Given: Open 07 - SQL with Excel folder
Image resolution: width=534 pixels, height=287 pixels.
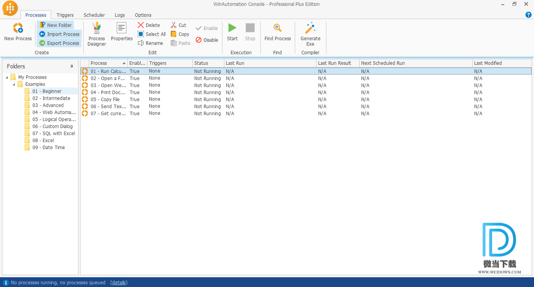Looking at the screenshot, I should point(54,134).
